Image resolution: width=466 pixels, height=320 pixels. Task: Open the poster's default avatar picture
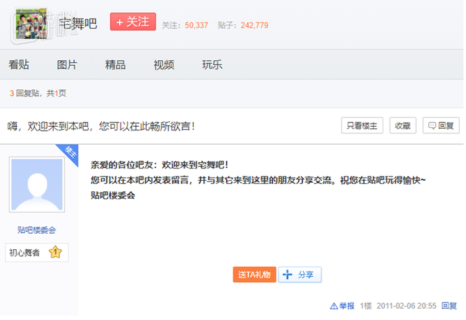pos(37,185)
